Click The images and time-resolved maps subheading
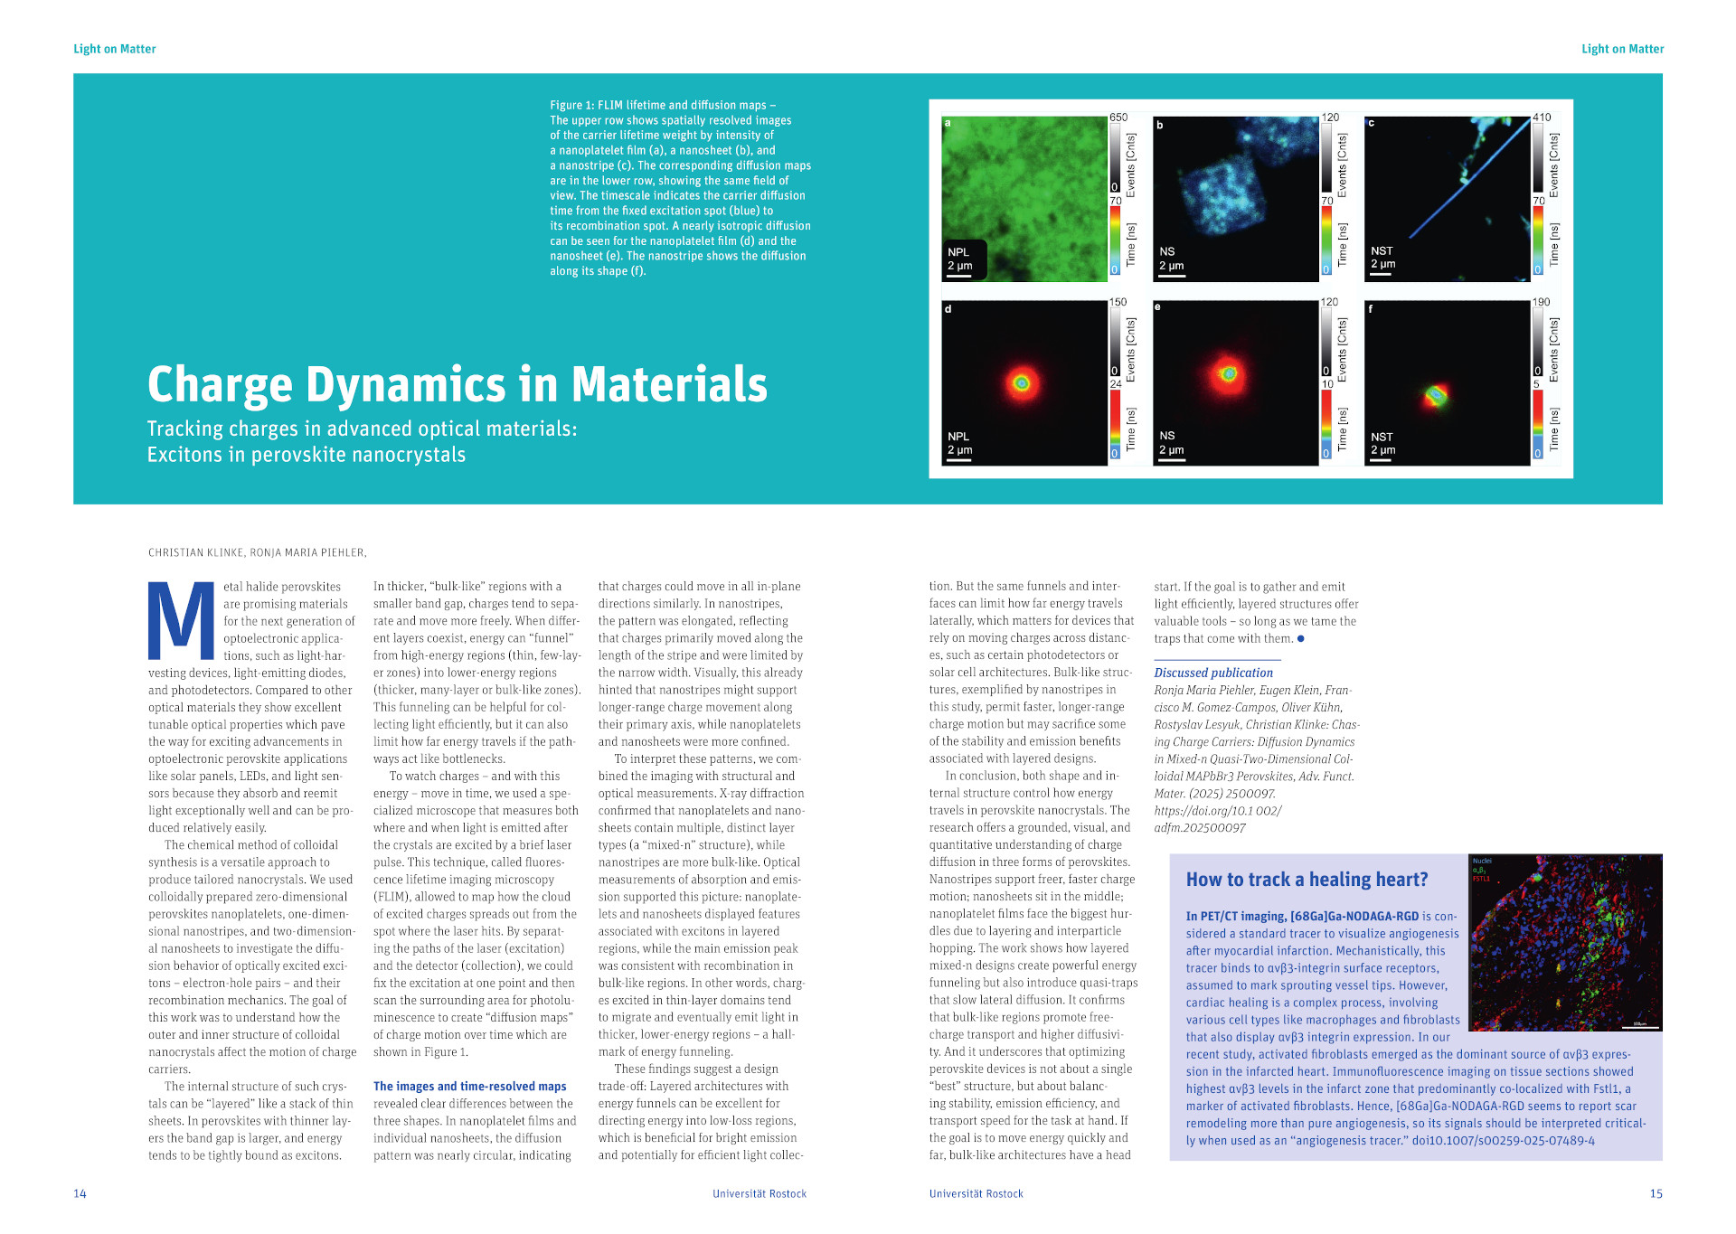1736x1234 pixels. pyautogui.click(x=469, y=1087)
